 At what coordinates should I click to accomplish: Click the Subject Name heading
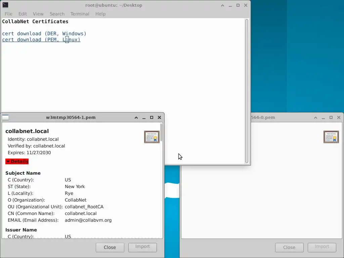click(x=23, y=173)
